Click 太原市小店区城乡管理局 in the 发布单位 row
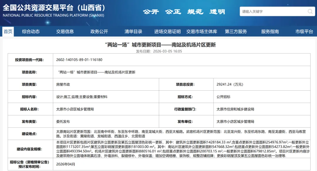 coord(235,121)
